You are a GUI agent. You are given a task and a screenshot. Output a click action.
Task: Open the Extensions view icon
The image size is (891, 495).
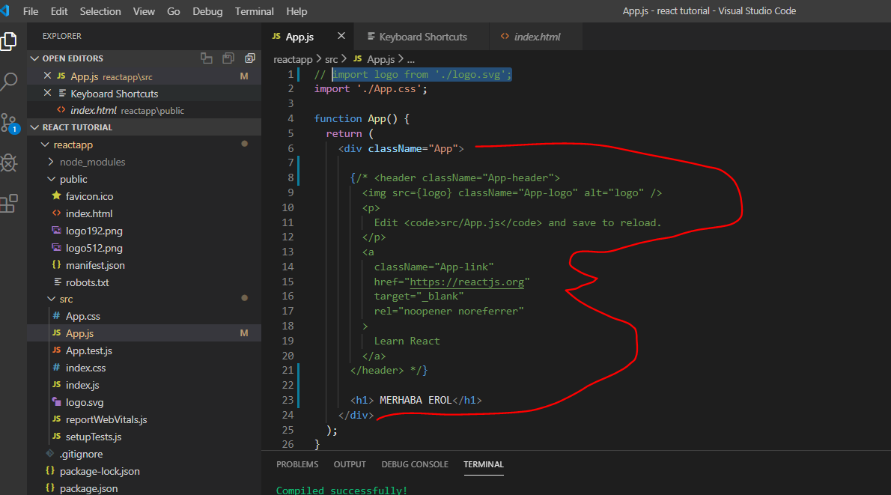9,203
